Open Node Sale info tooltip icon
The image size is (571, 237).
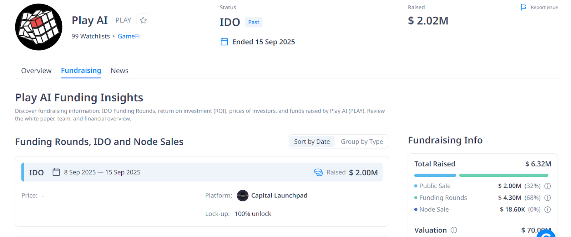[547, 210]
